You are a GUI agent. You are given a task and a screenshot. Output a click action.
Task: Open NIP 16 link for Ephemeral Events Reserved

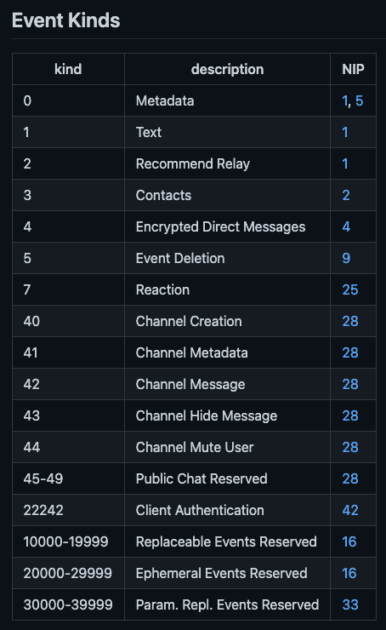(349, 573)
